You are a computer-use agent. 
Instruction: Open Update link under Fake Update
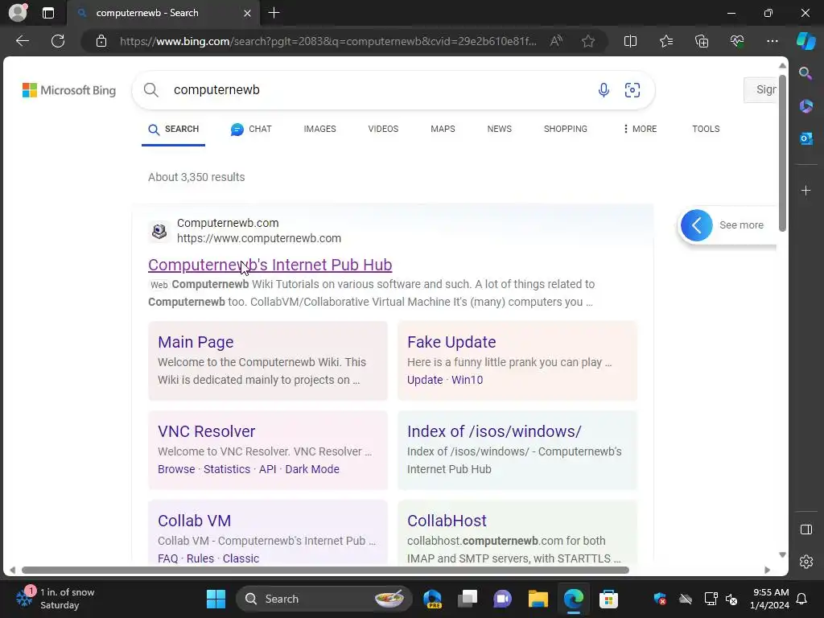click(x=425, y=380)
